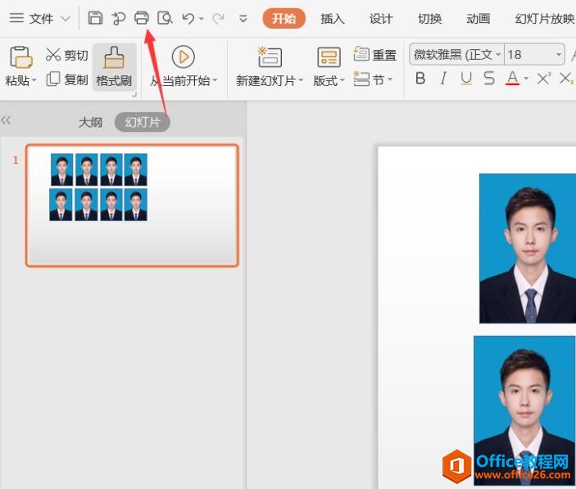Select the Format Painter (格式刷) tool
Viewport: 576px width, 489px height.
click(114, 66)
